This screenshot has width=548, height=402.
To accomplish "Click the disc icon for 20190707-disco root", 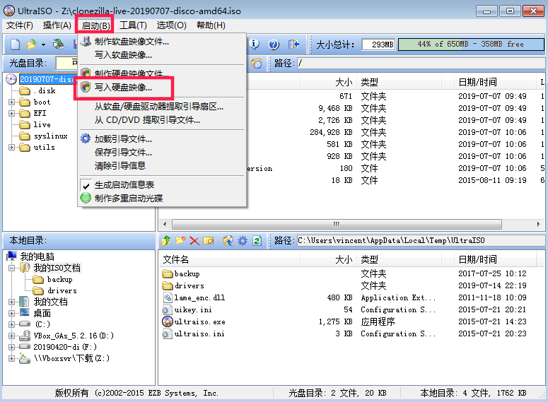I will (11, 79).
